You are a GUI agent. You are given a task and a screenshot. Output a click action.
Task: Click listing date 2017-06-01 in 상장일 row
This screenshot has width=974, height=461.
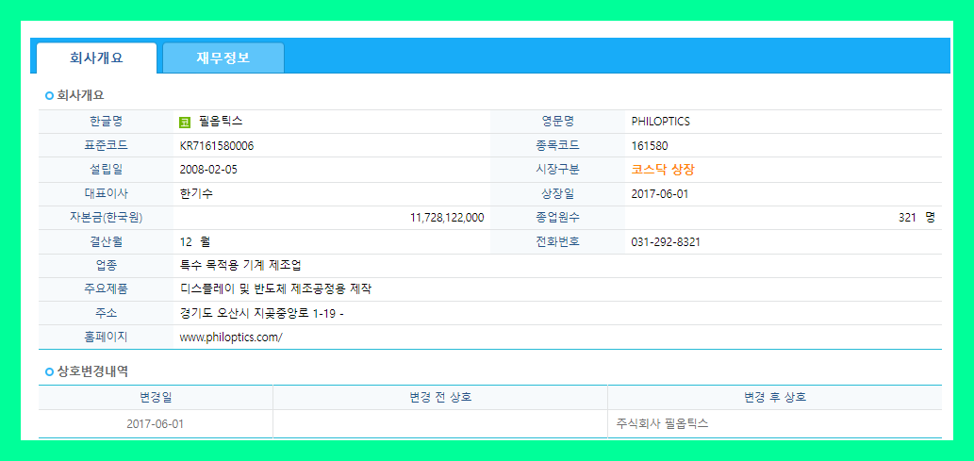click(660, 194)
